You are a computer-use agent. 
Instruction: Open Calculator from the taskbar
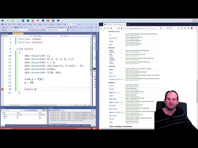pyautogui.click(x=53, y=21)
